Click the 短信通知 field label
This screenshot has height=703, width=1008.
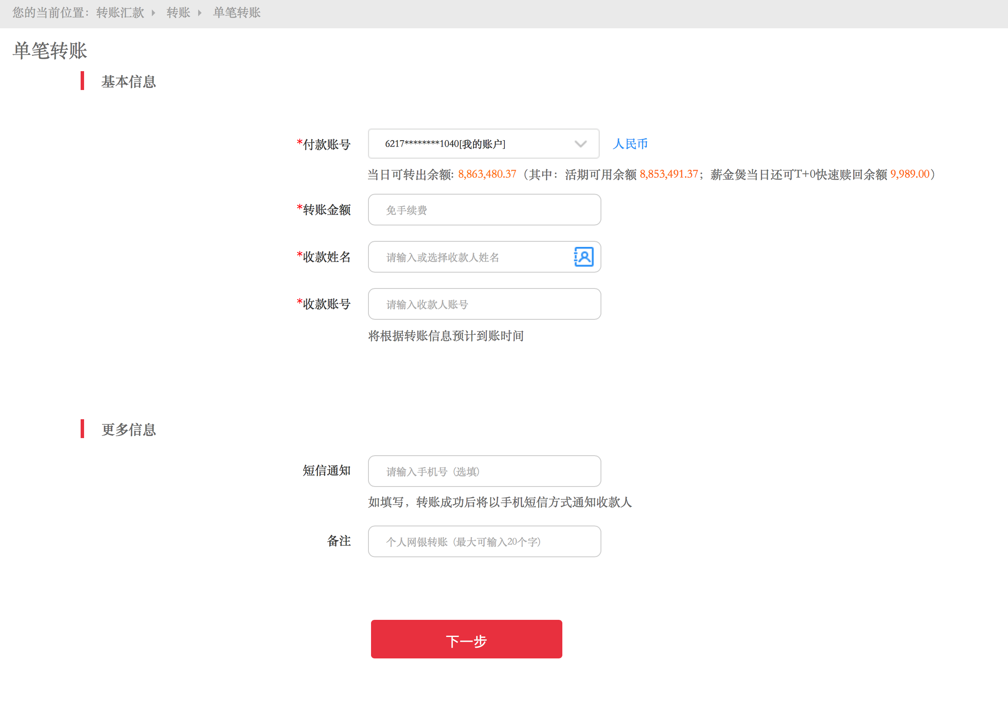pos(326,470)
